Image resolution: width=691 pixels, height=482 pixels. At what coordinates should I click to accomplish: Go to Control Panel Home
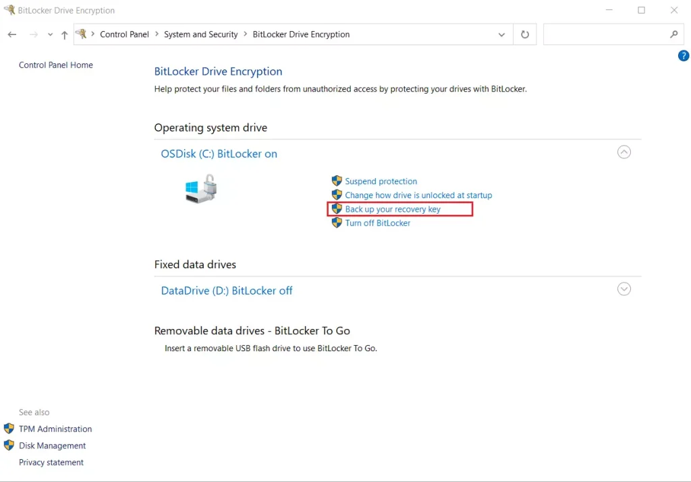click(56, 65)
